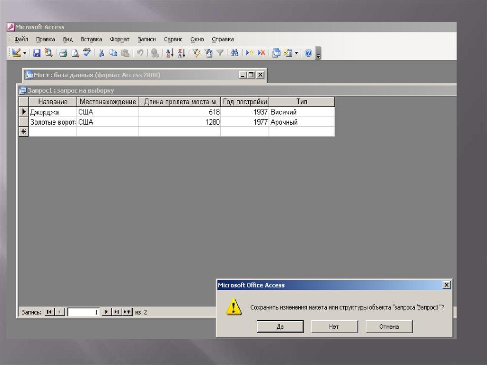This screenshot has height=365, width=487.
Task: Sort records ascending
Action: tap(169, 53)
